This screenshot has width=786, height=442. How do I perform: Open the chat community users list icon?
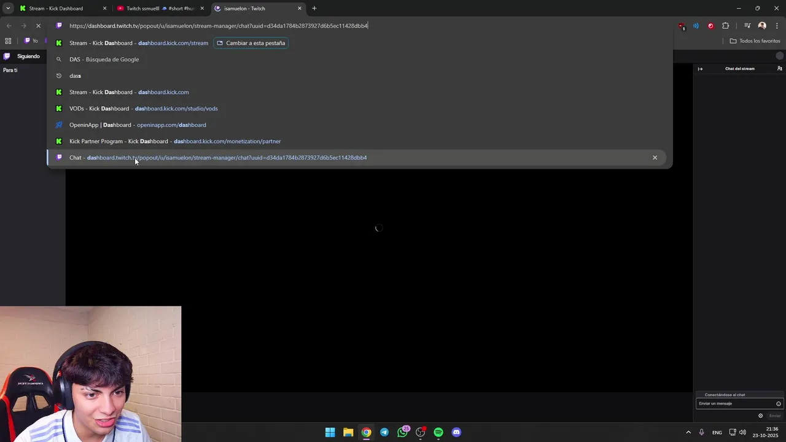[779, 69]
